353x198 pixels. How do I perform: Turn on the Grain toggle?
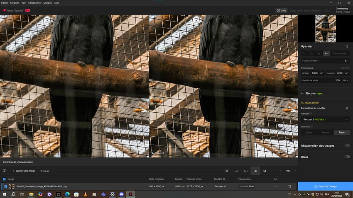click(347, 157)
